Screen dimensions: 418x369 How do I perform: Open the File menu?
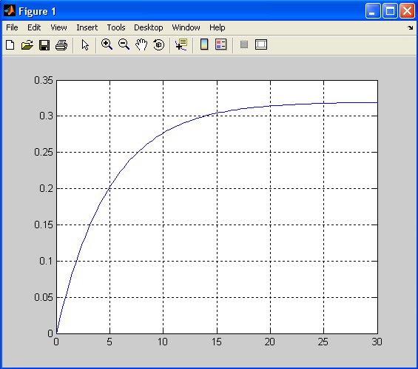(x=12, y=27)
